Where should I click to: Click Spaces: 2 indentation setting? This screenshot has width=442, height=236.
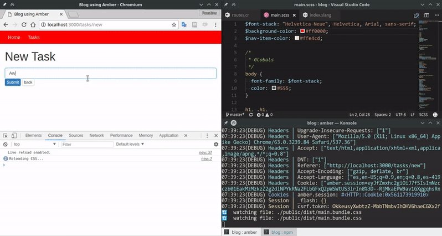[383, 115]
